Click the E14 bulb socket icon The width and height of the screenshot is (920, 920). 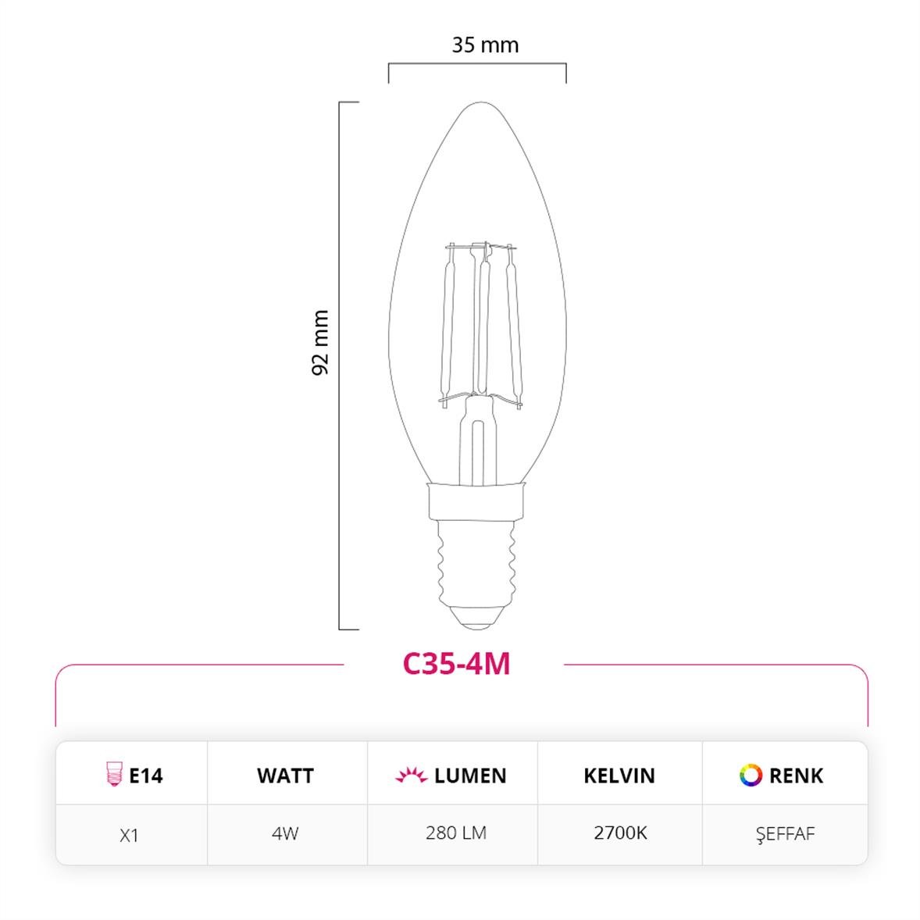point(114,774)
